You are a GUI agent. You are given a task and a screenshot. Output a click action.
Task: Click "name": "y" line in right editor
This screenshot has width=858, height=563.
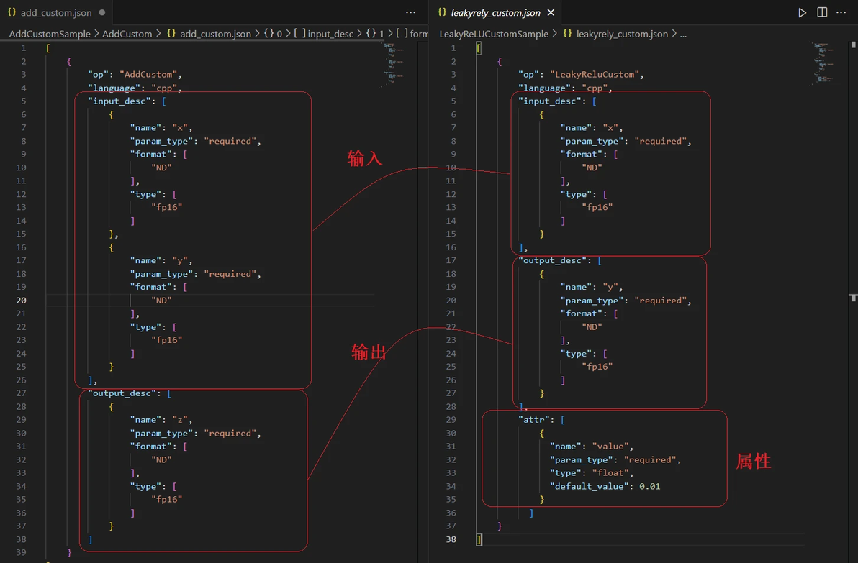pos(592,288)
